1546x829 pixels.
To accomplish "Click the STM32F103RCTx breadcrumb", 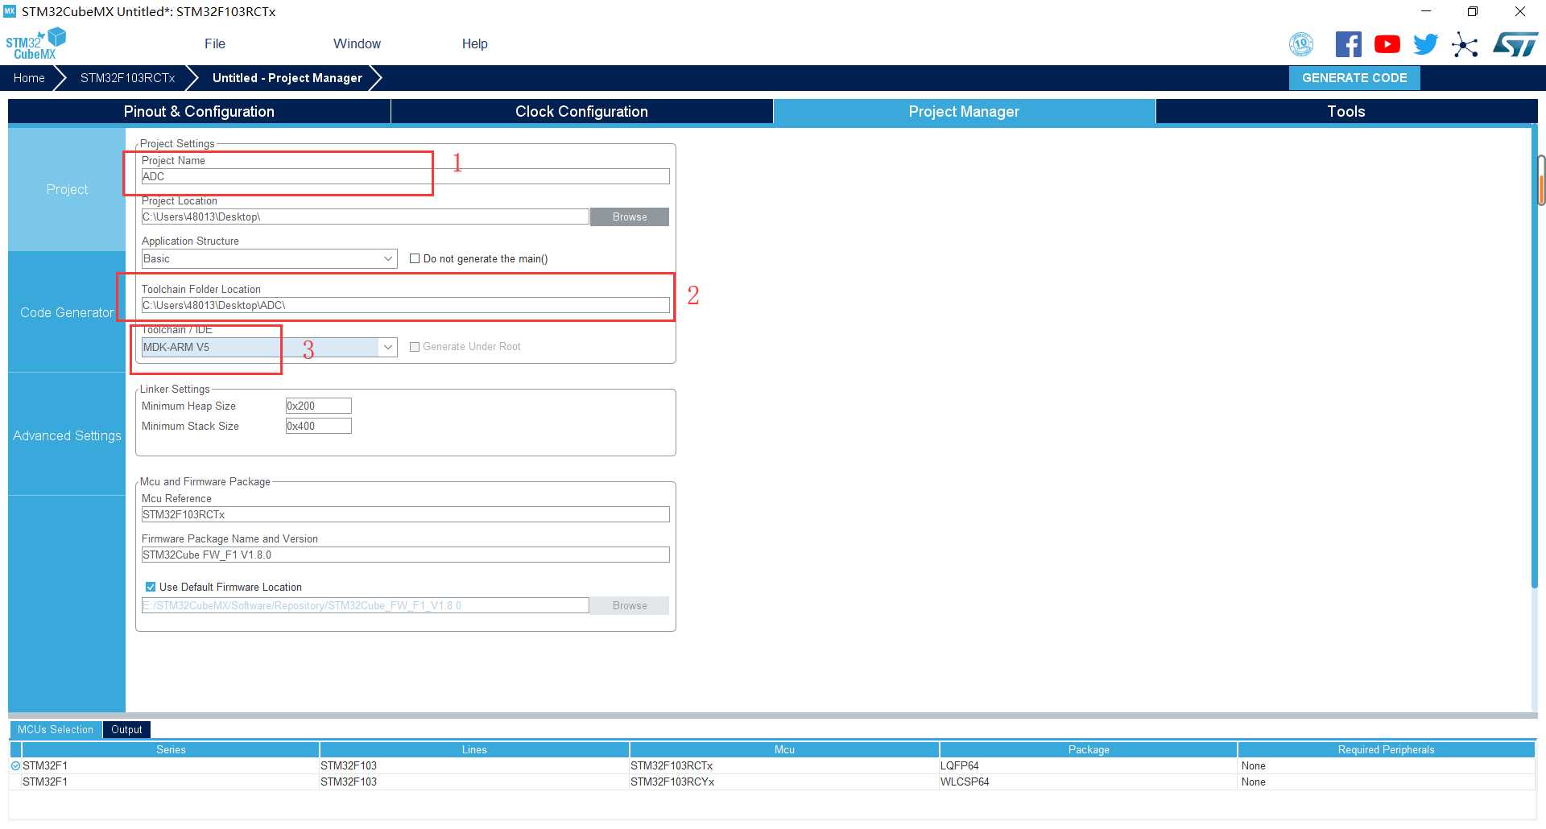I will [x=127, y=78].
